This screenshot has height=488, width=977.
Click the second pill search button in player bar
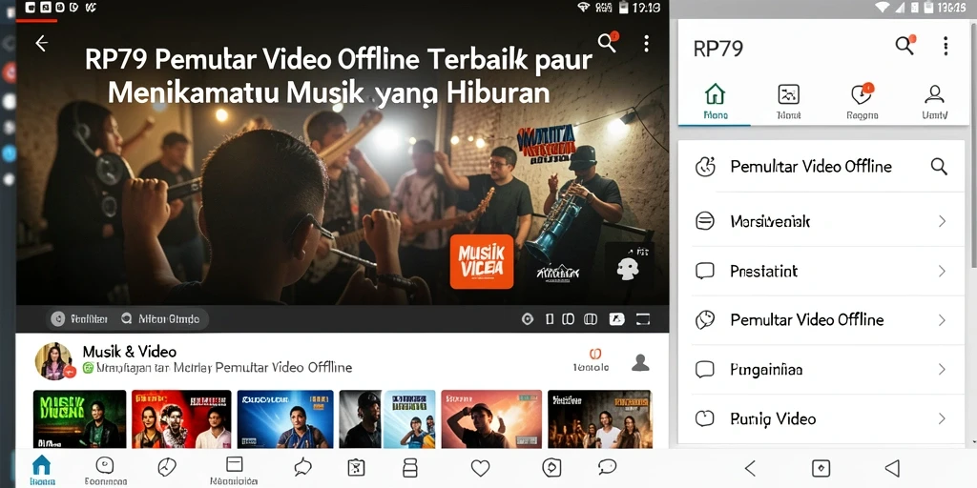tap(160, 319)
